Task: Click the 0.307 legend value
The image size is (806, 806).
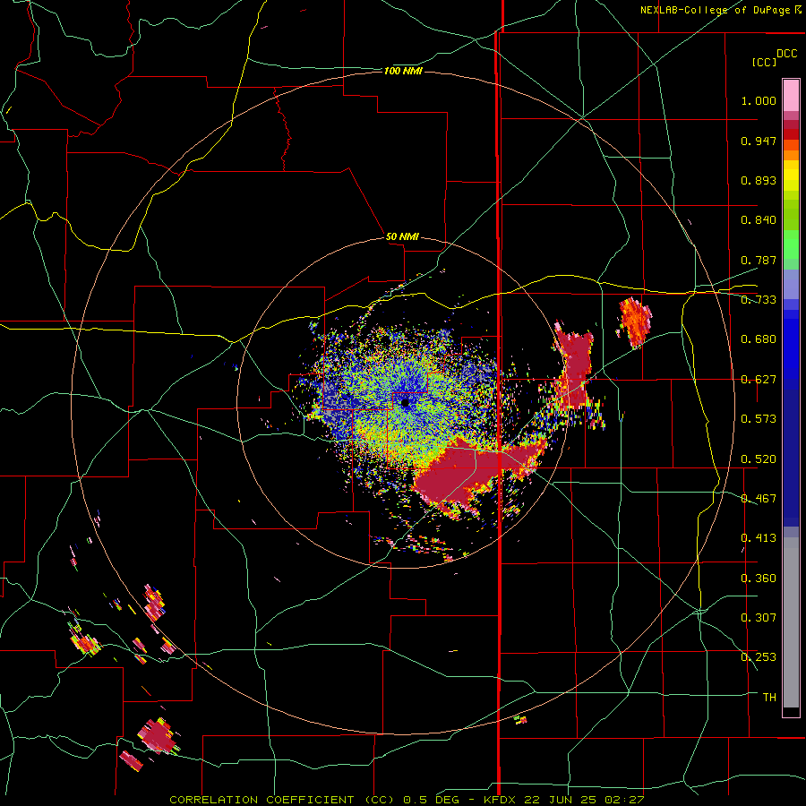Action: click(759, 618)
